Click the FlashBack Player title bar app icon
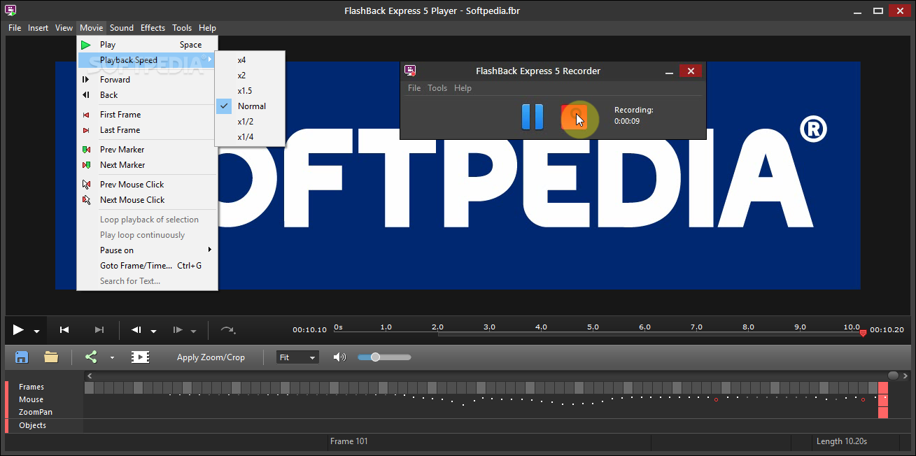 [10, 10]
